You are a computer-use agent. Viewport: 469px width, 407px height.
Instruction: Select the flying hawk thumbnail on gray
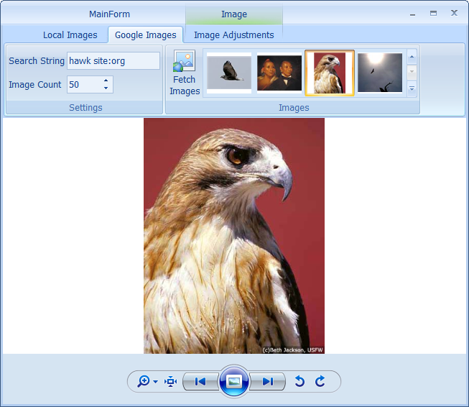click(x=229, y=73)
